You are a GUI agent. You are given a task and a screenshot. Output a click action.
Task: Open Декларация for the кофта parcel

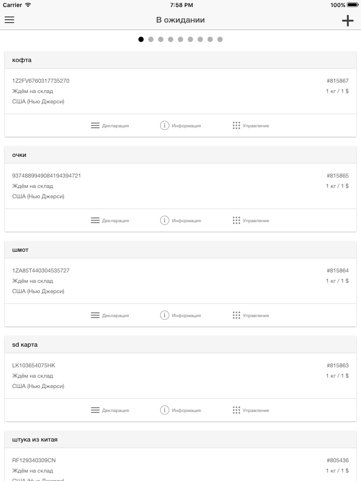(110, 126)
